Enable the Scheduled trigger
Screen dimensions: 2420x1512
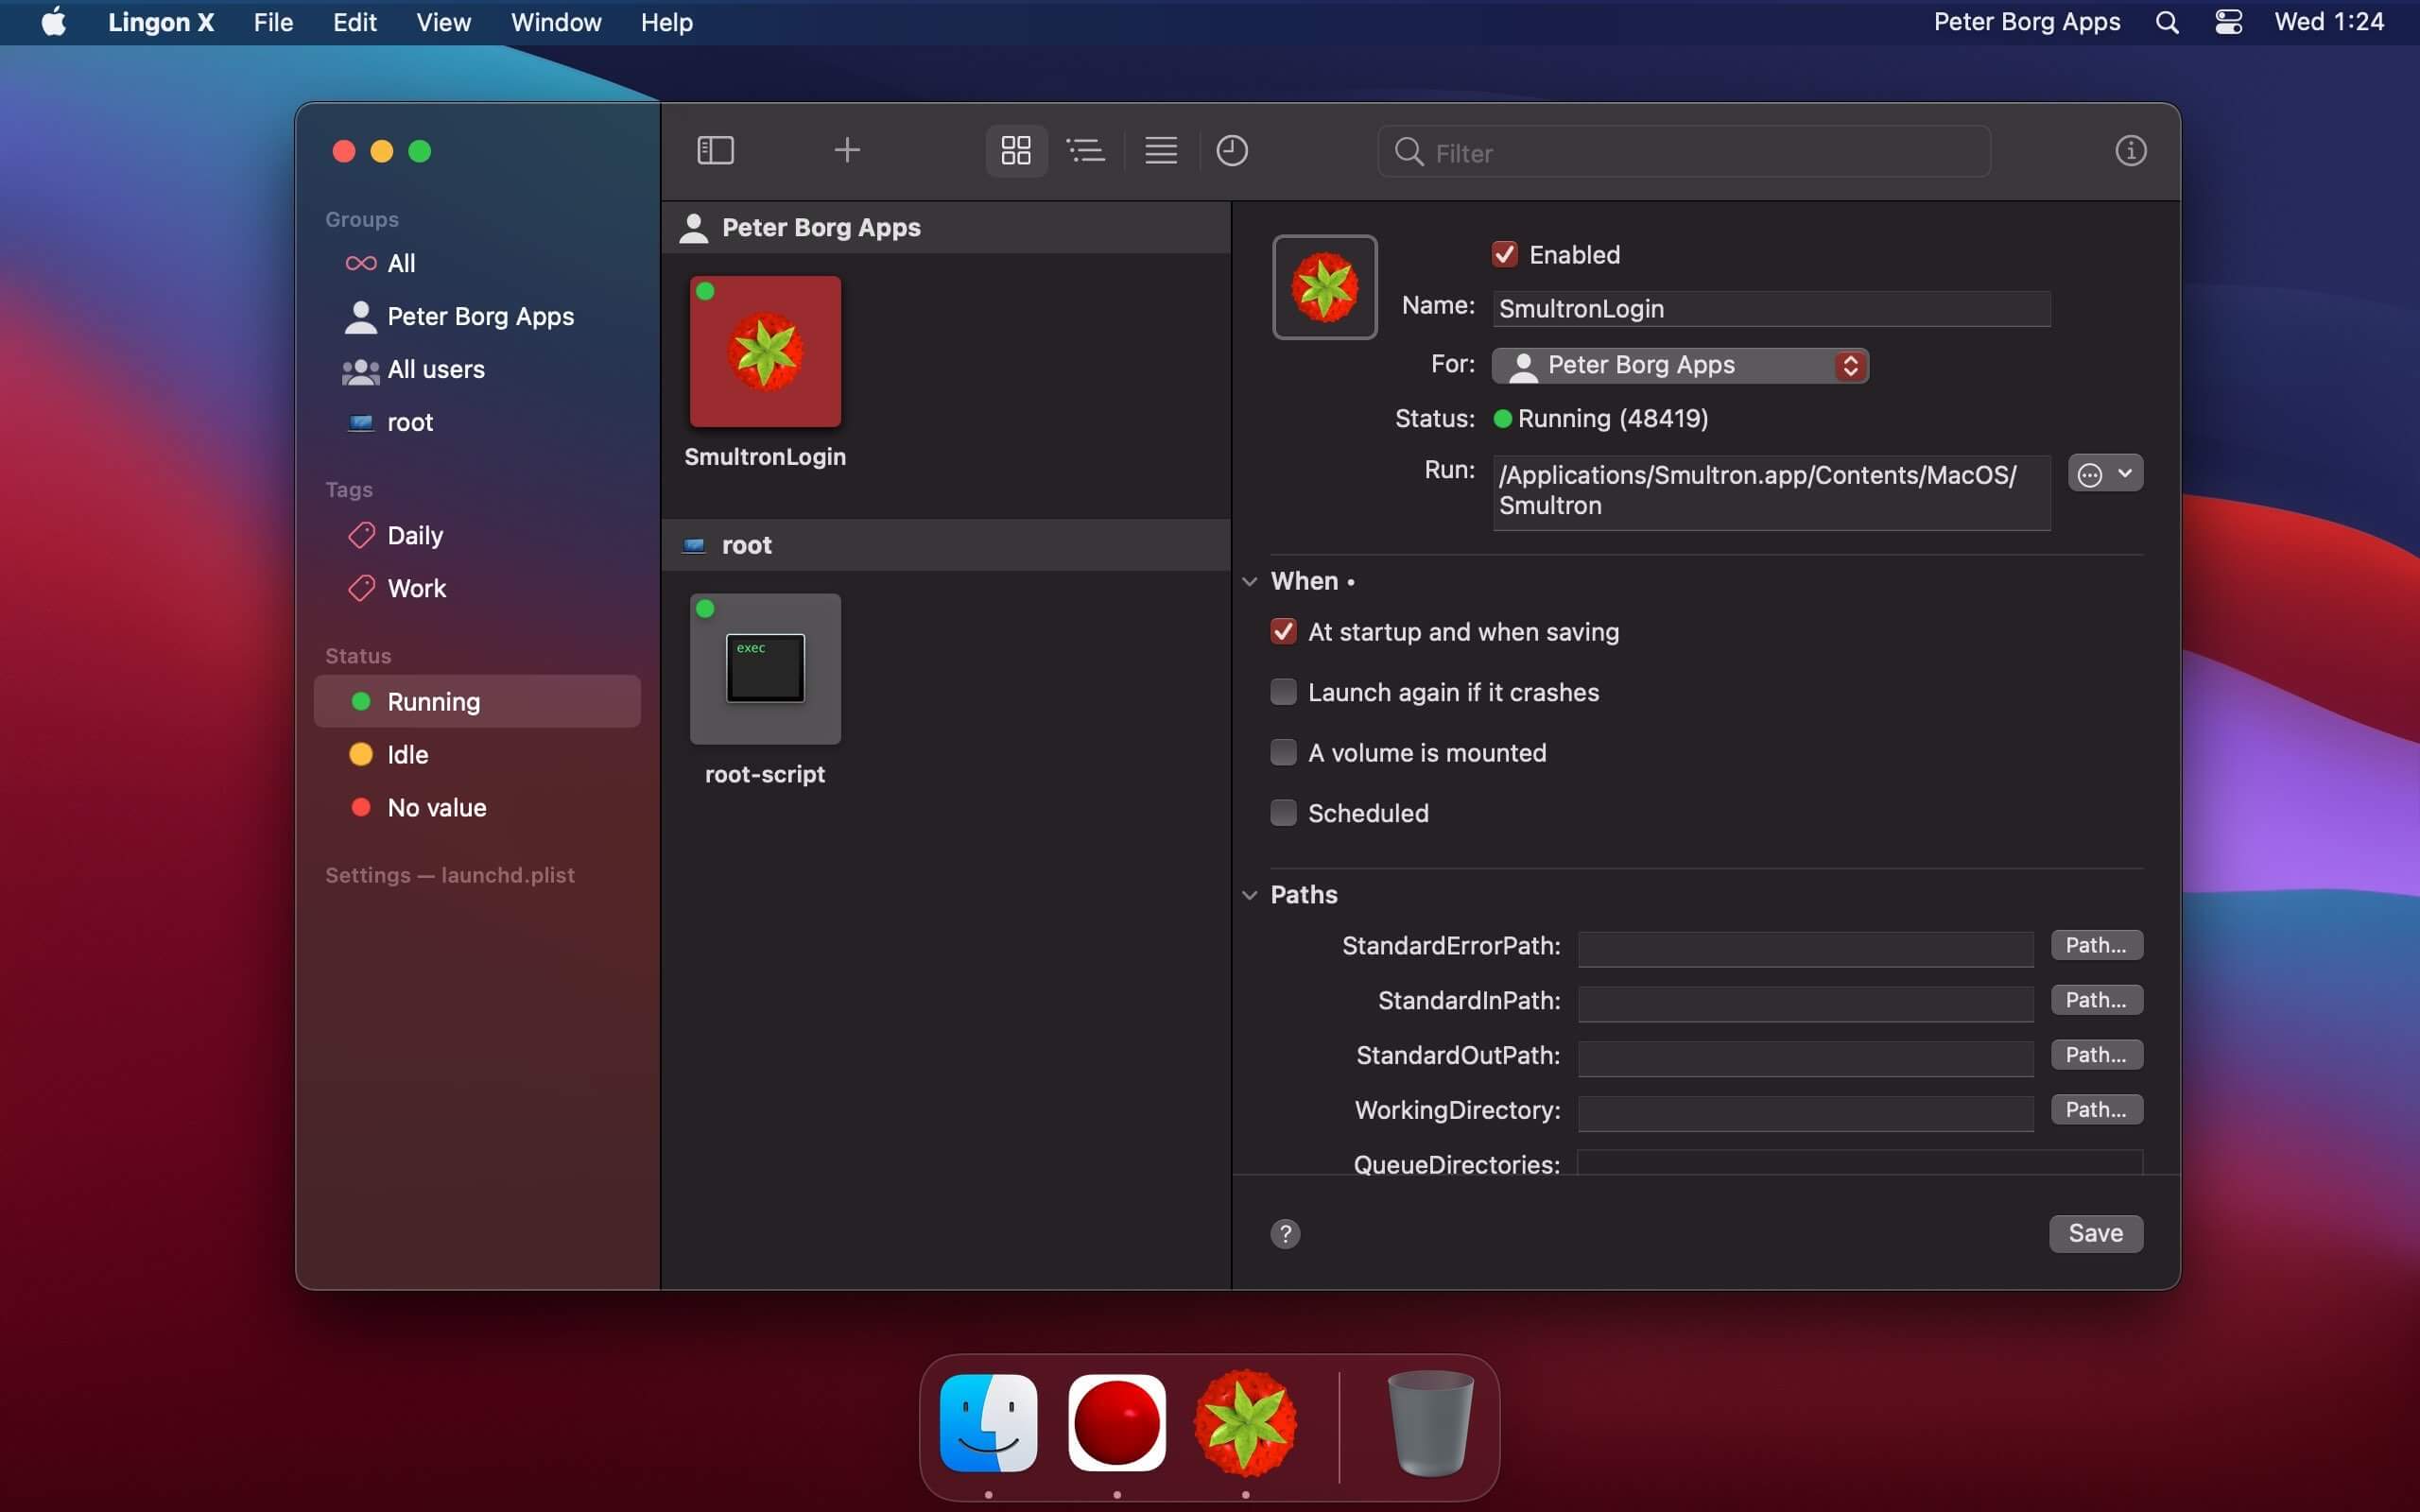coord(1283,812)
